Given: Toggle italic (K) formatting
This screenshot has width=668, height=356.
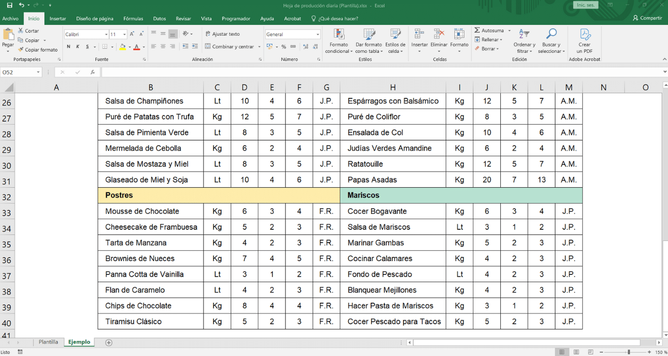Looking at the screenshot, I should (x=78, y=47).
